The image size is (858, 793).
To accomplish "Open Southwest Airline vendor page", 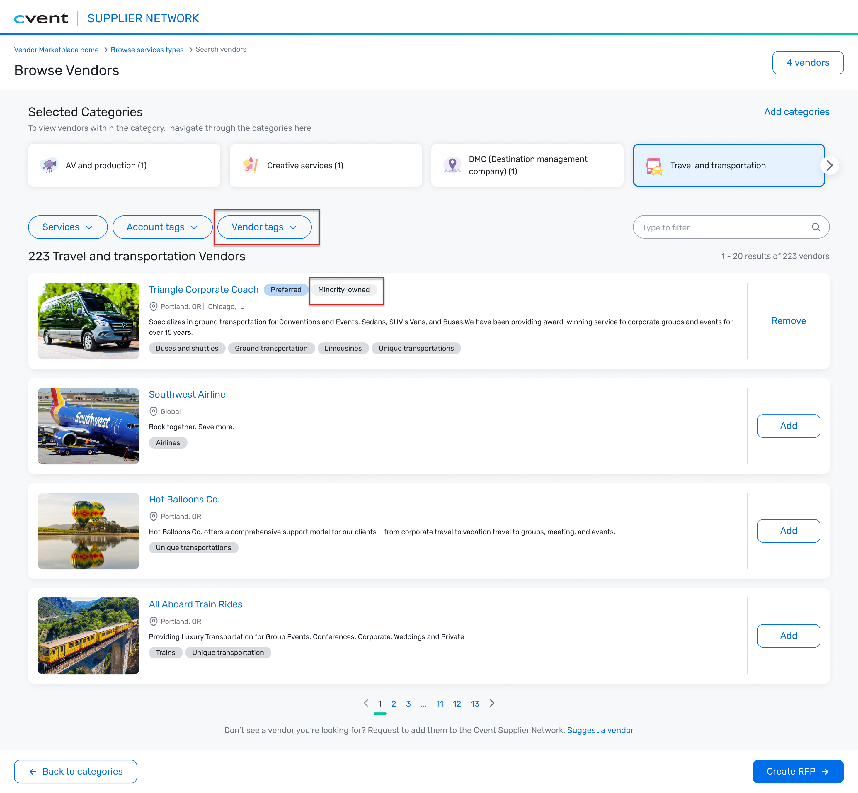I will click(187, 394).
